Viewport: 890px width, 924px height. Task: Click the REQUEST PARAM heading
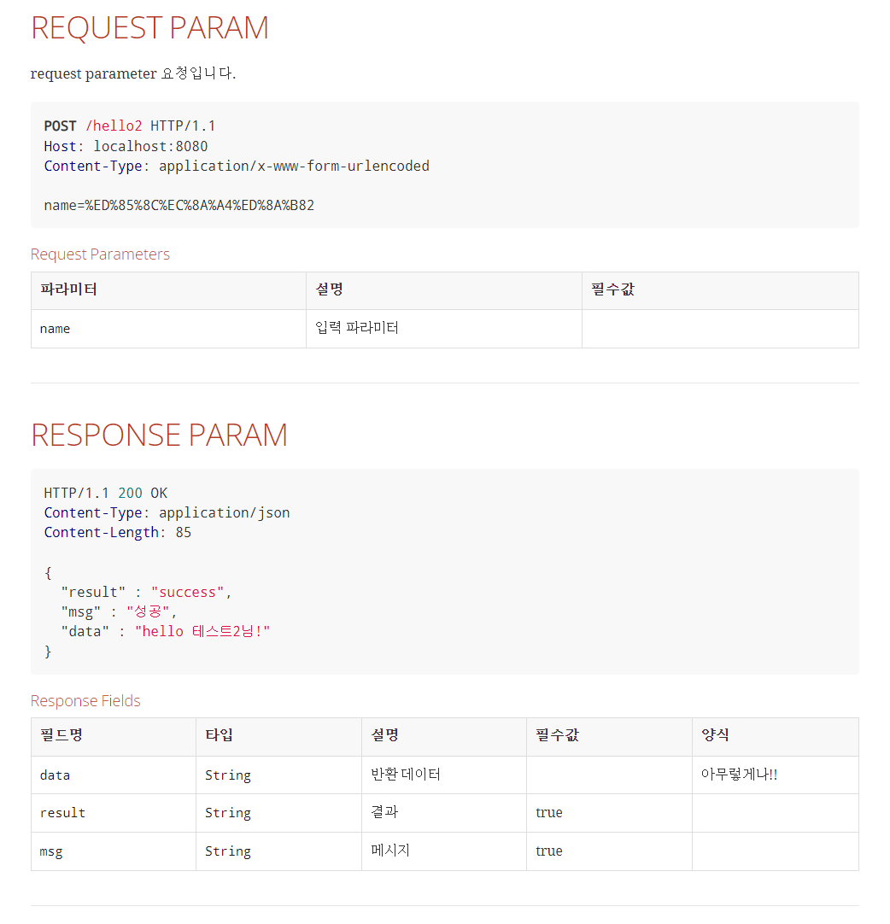[x=149, y=27]
